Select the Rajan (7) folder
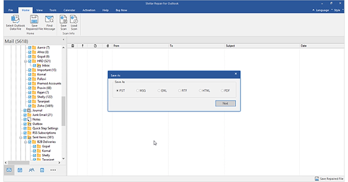Viewport: 348px width, 182px height. 43,92
